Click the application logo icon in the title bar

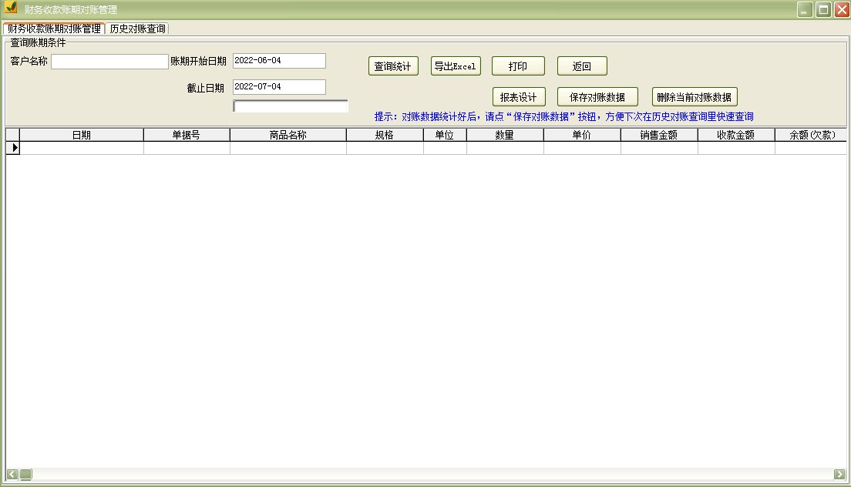point(11,8)
